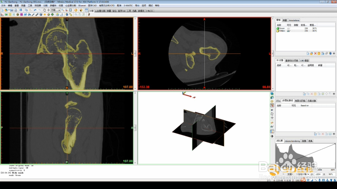The height and width of the screenshot is (189, 337).
Task: Click the New icon in 3D objects panel
Action: (x=304, y=94)
